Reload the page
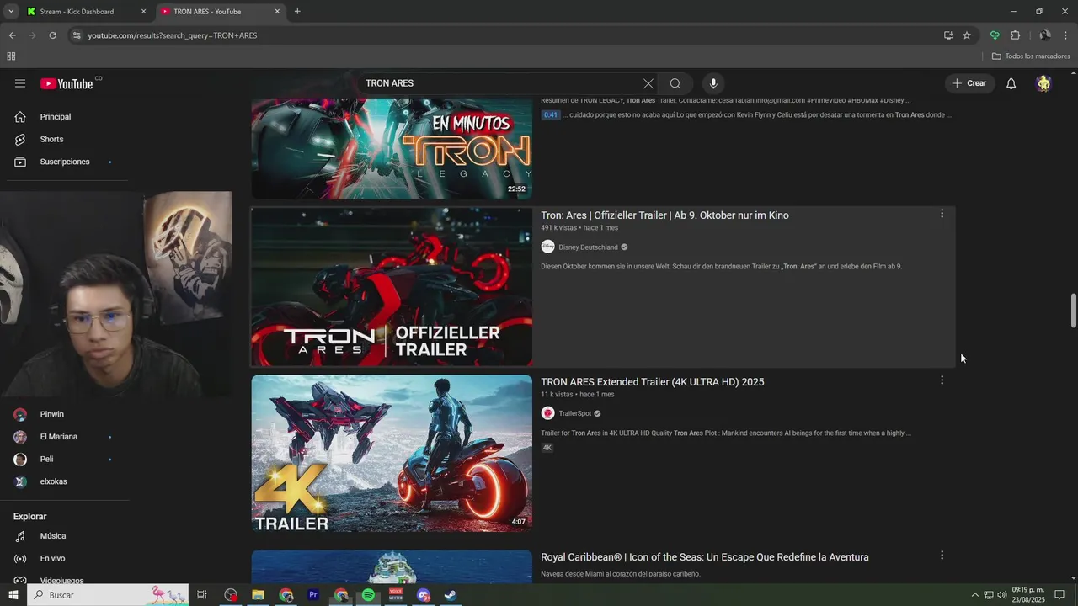 tap(52, 35)
